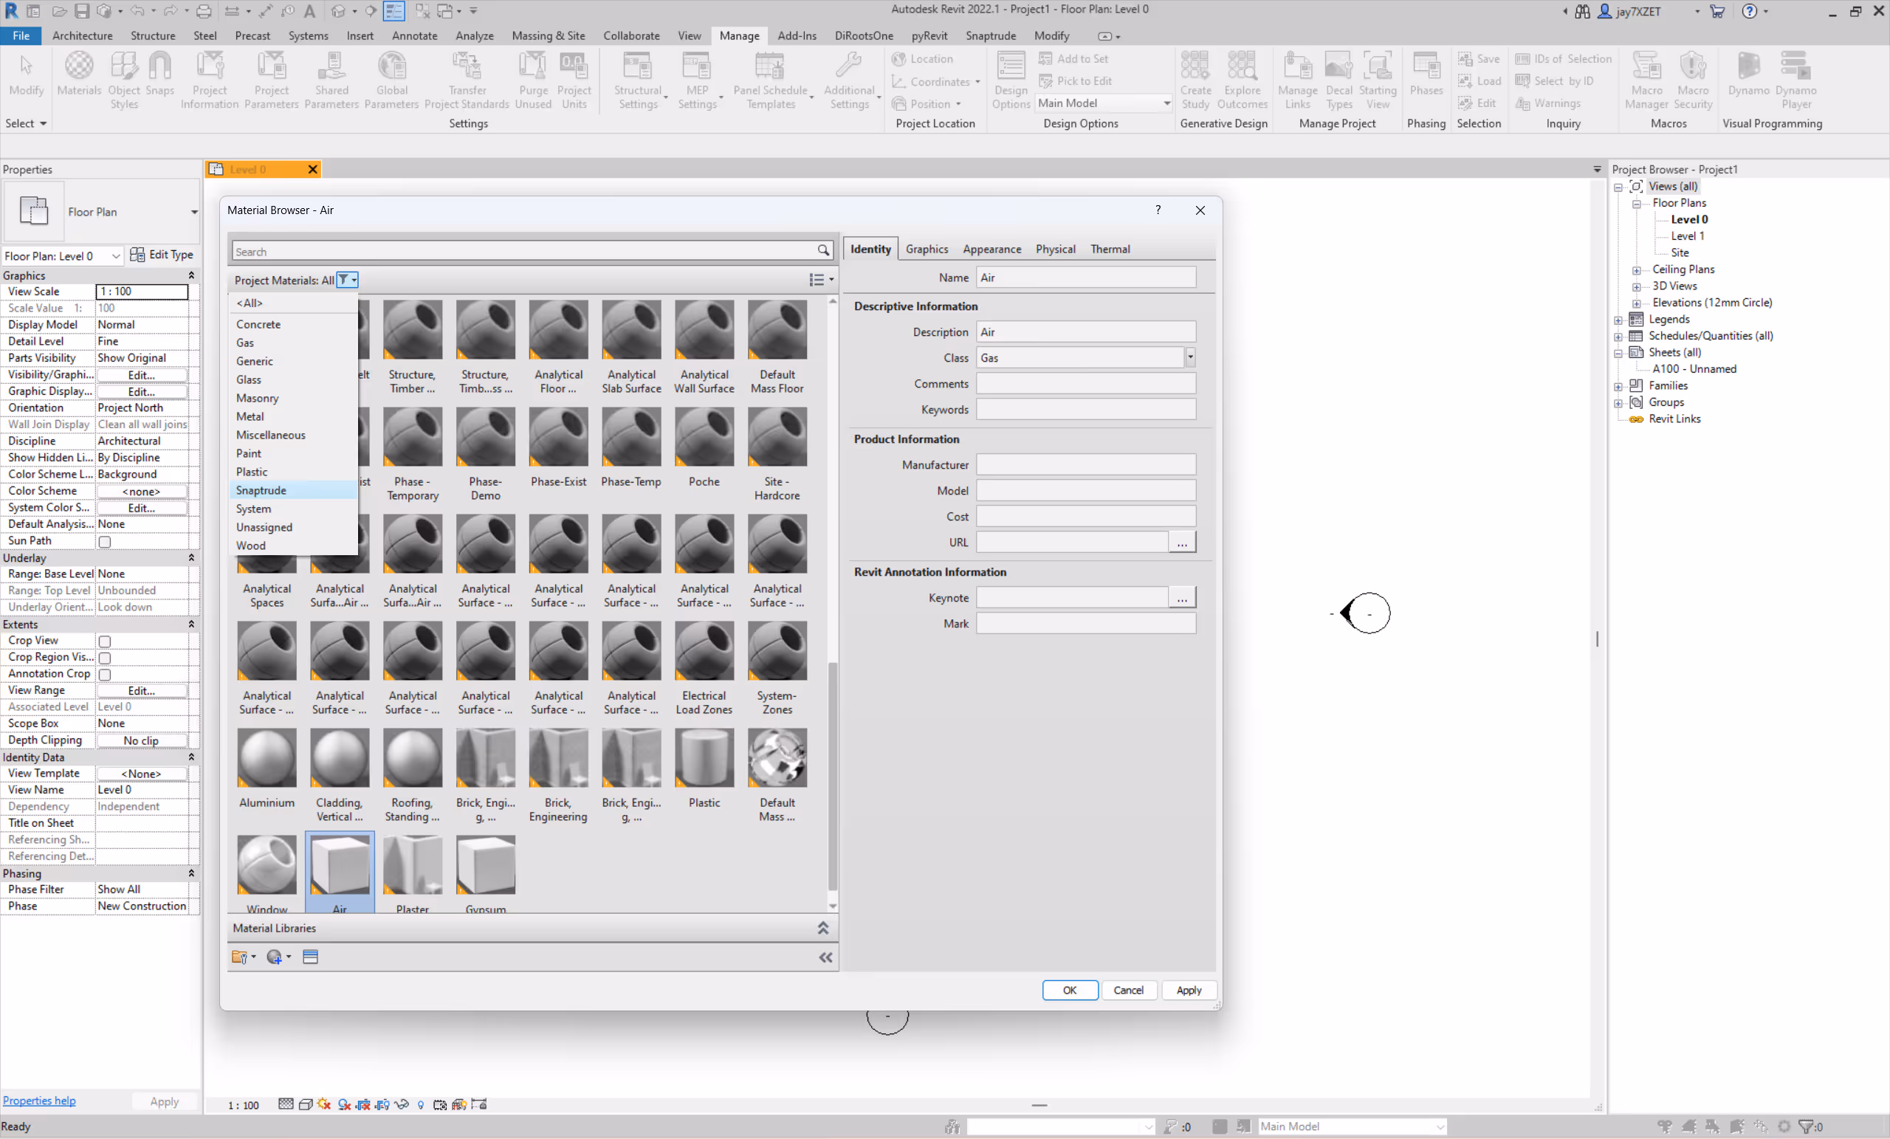Choose Concrete in the class filter list

click(293, 325)
